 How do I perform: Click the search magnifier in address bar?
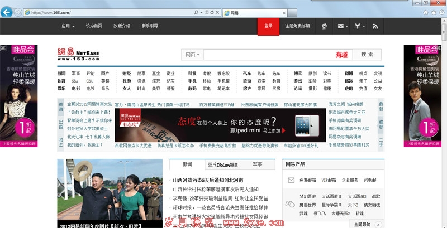[x=196, y=12]
